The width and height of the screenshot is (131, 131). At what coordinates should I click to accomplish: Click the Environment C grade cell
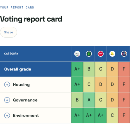click(x=112, y=115)
